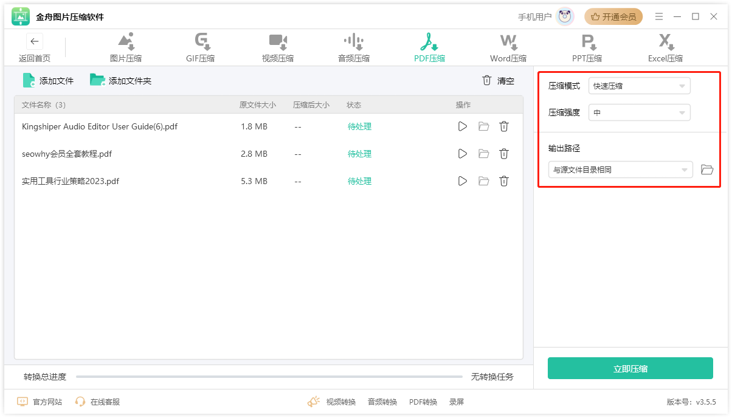
Task: Open the GIF压缩 compression tool
Action: [201, 47]
